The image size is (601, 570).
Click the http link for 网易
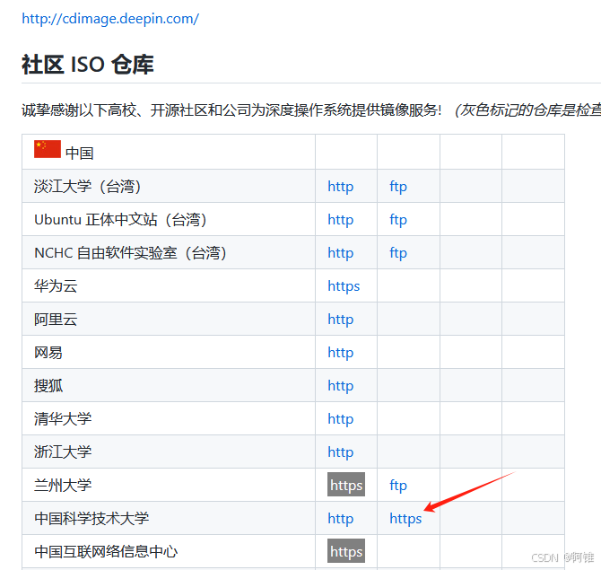click(x=340, y=353)
